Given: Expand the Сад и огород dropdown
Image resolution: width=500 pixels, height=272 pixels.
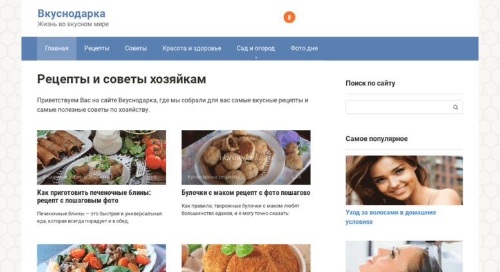Looking at the screenshot, I should (255, 48).
